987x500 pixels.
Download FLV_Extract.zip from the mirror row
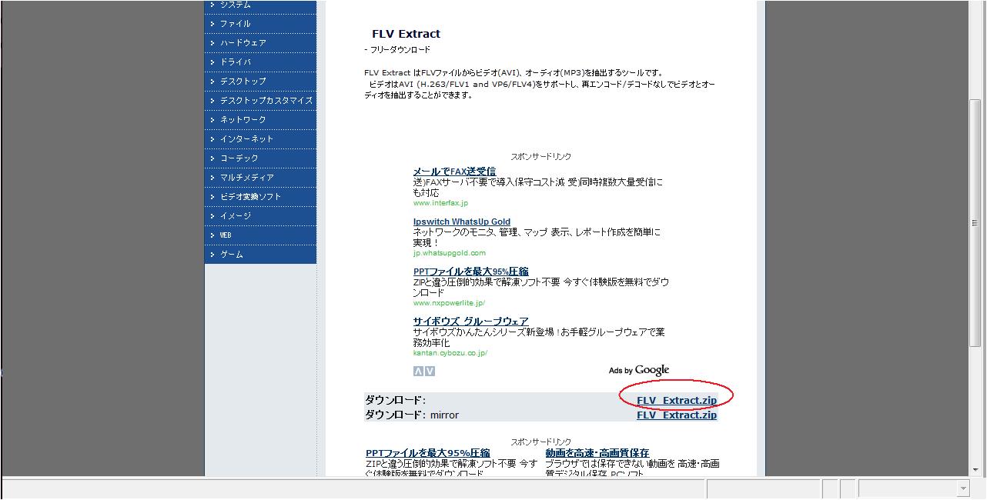[x=677, y=415]
